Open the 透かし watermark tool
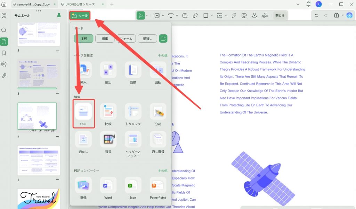The height and width of the screenshot is (209, 356). tap(83, 142)
